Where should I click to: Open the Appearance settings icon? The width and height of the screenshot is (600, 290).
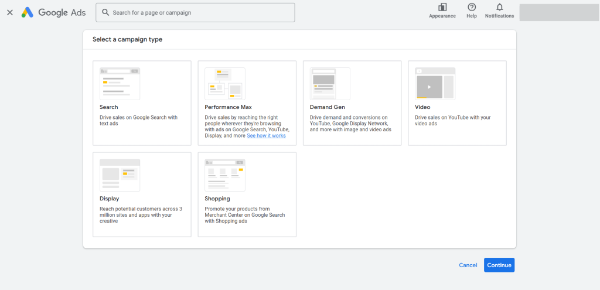pos(442,7)
